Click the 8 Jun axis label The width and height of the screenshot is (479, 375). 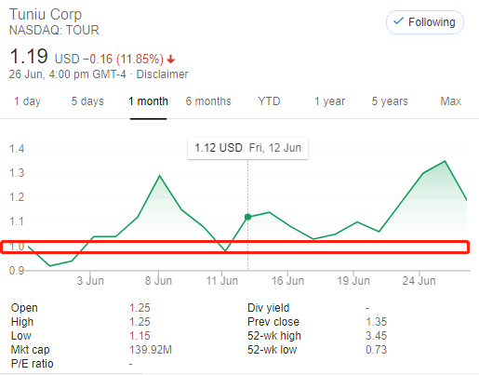[x=158, y=281]
